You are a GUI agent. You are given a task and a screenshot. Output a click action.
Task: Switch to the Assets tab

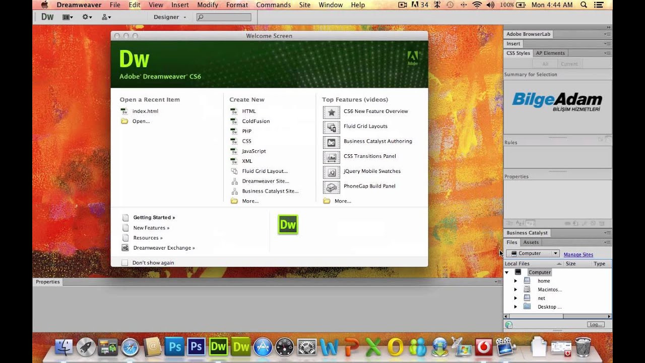coord(531,243)
